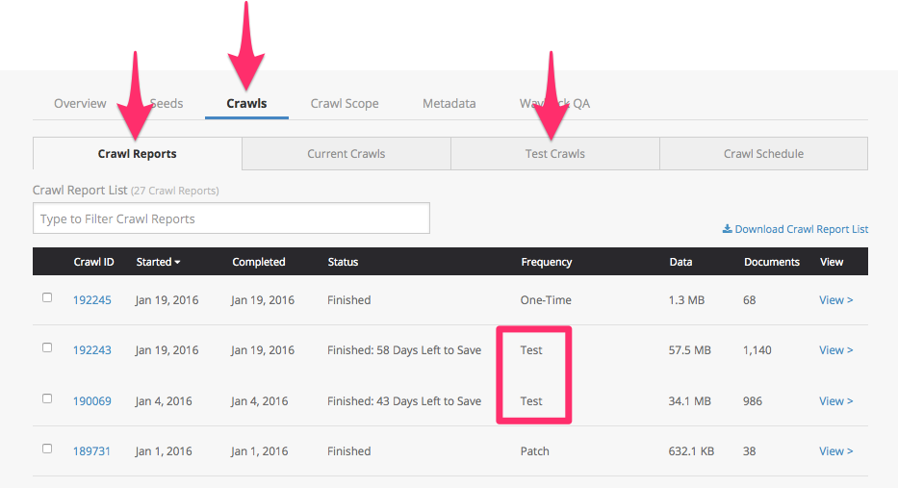Toggle the checkbox for crawl 189731
Image resolution: width=898 pixels, height=488 pixels.
pyautogui.click(x=47, y=449)
